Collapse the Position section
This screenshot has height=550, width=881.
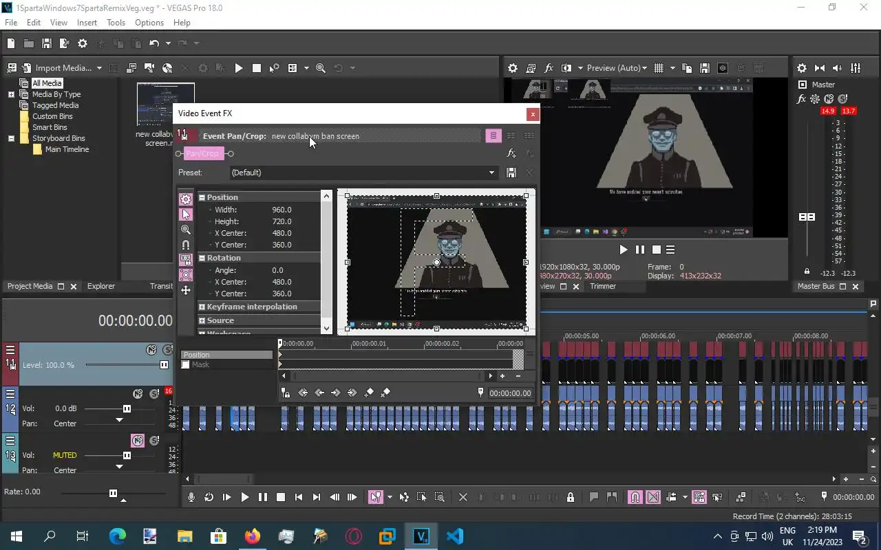(202, 197)
